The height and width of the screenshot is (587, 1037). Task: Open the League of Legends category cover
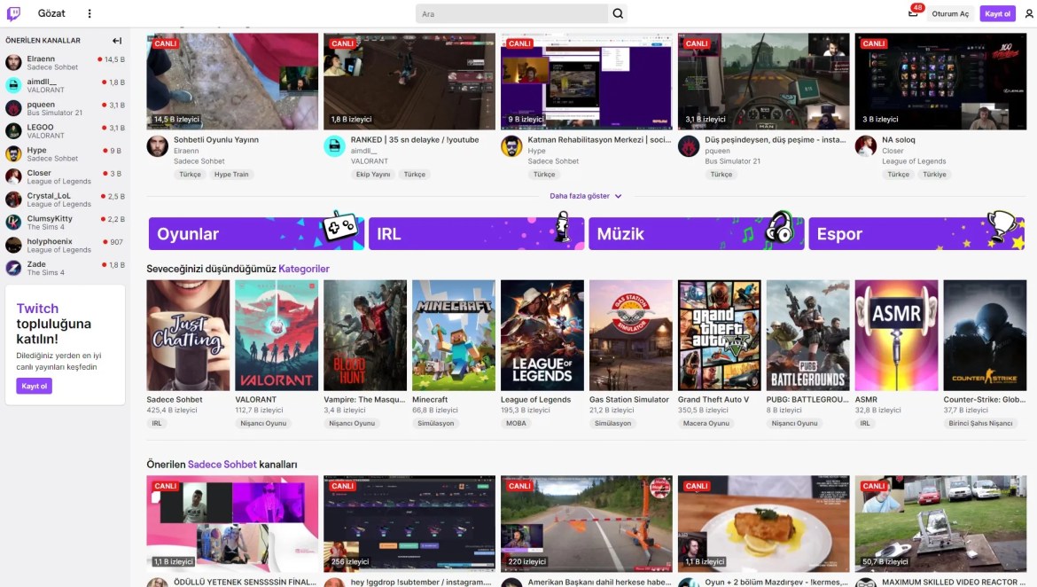click(542, 335)
